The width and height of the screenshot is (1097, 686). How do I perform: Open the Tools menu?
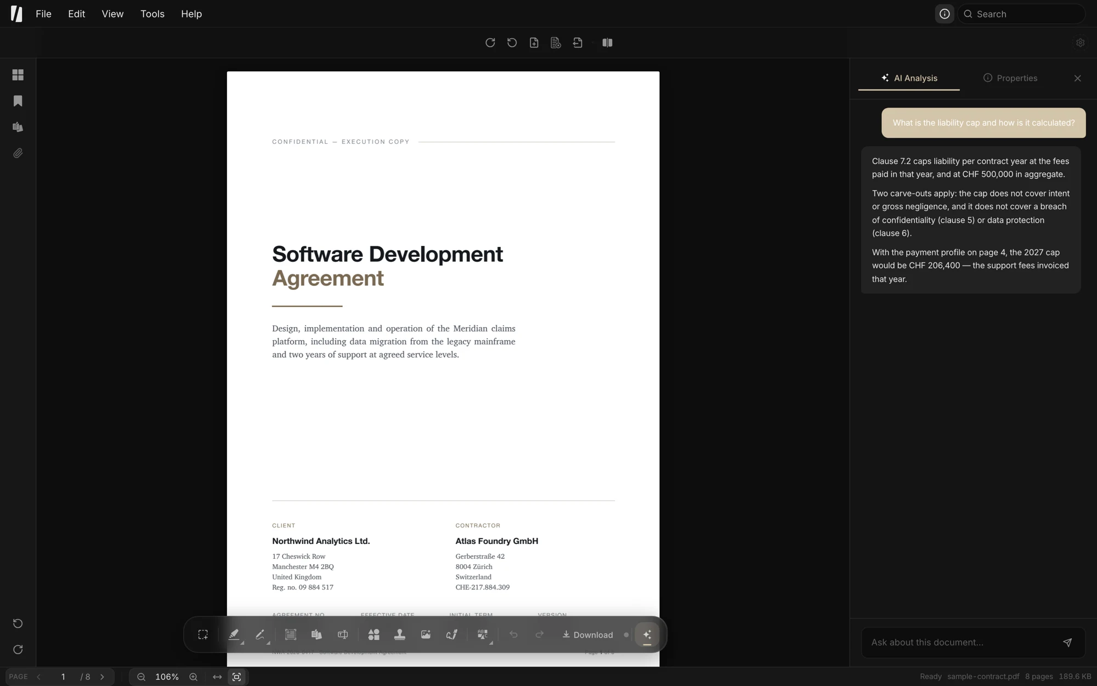[x=152, y=14]
